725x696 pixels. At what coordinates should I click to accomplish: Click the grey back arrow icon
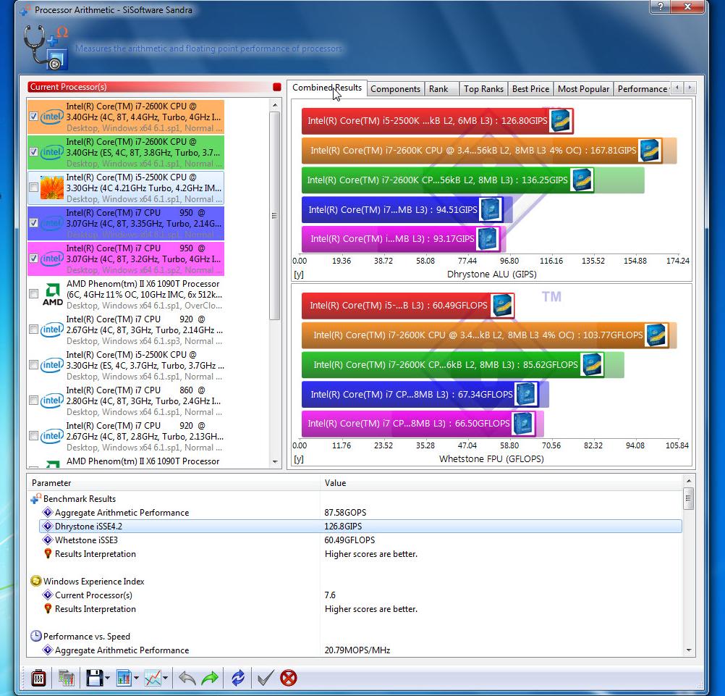tap(187, 679)
